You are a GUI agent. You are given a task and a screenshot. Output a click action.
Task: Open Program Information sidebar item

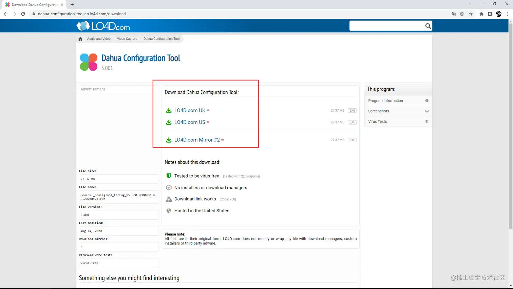tap(398, 101)
